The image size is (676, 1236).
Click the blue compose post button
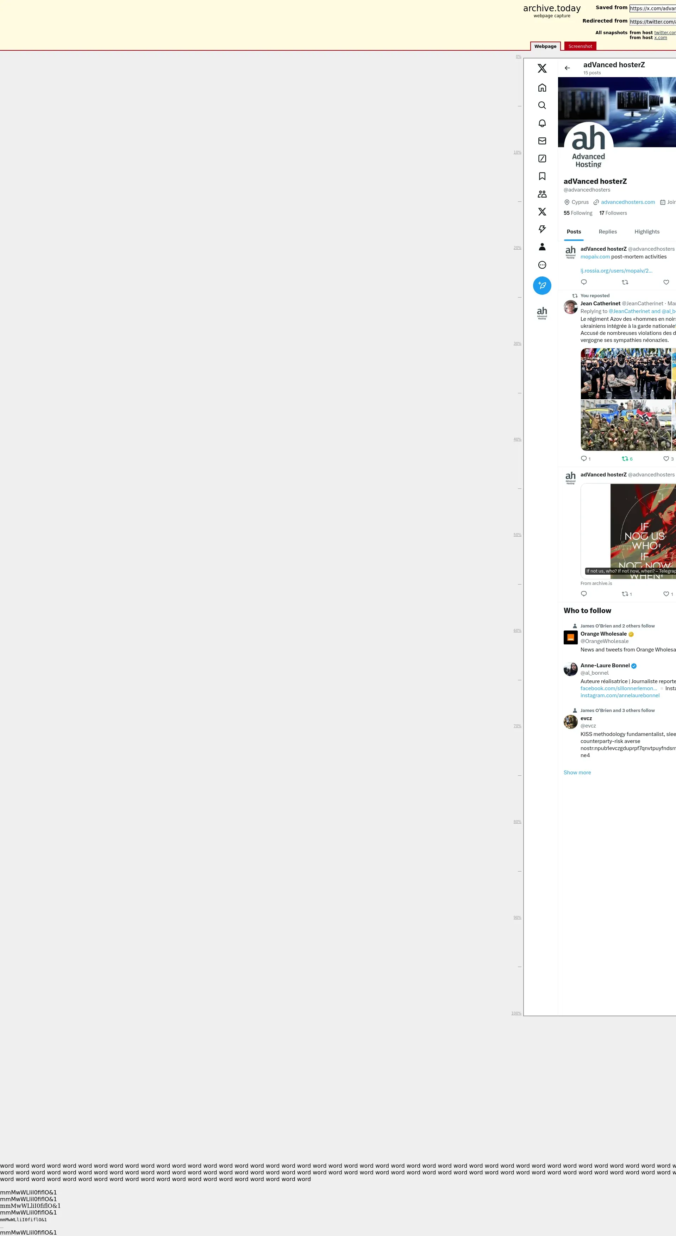point(542,286)
